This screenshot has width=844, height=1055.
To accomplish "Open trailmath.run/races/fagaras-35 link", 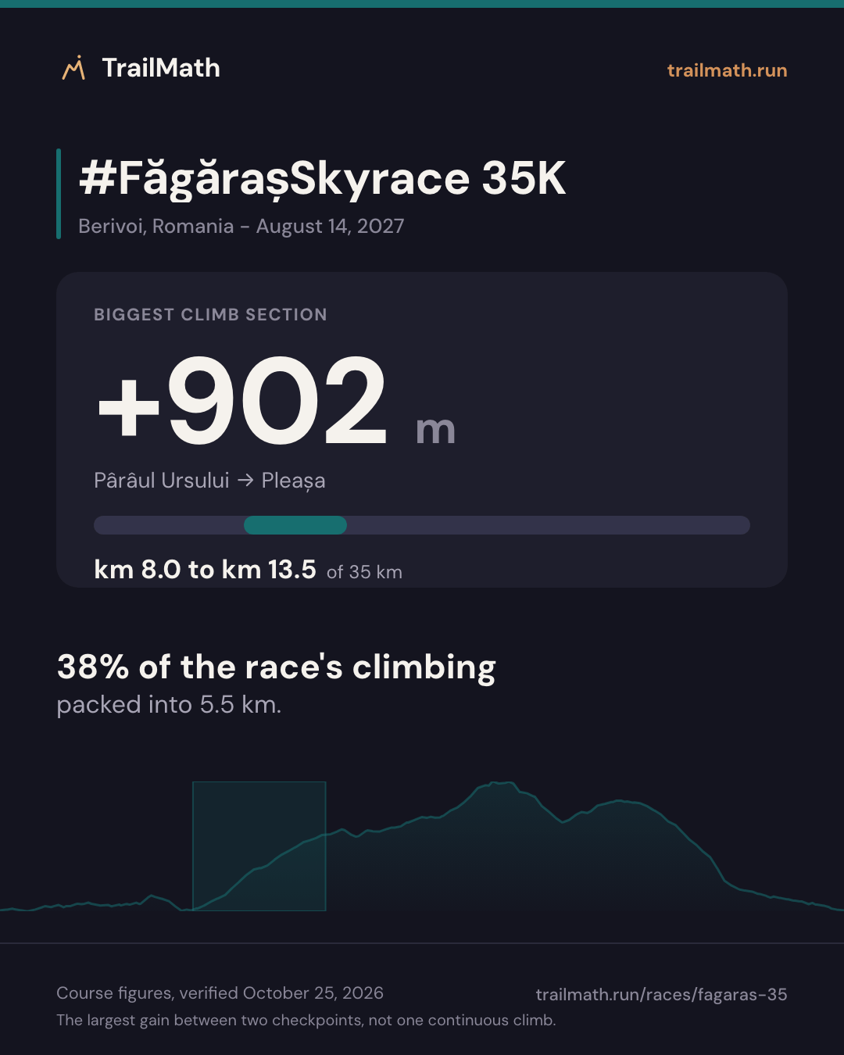I will point(661,995).
